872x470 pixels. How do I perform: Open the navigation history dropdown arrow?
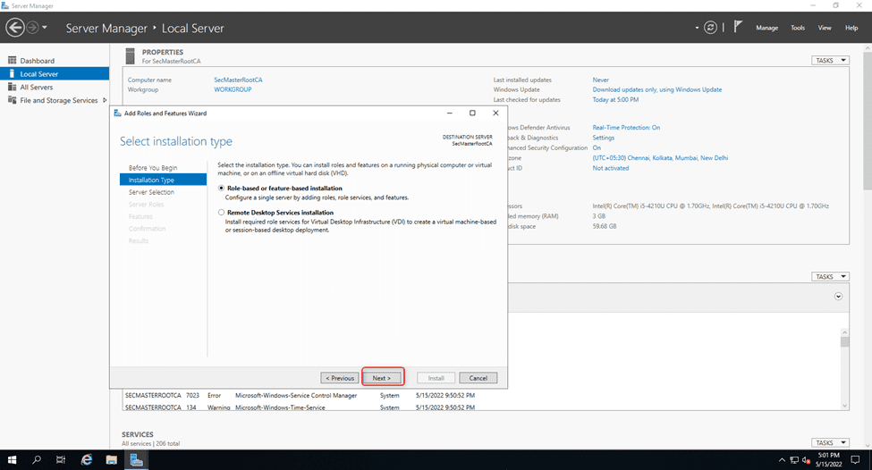pyautogui.click(x=45, y=27)
